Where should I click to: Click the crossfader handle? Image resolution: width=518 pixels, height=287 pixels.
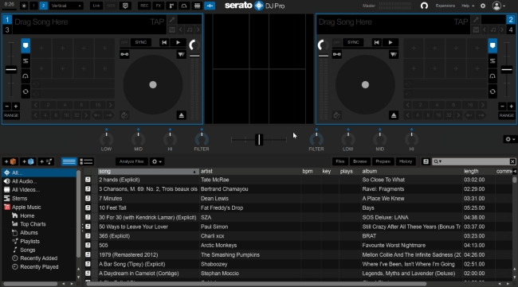[259, 140]
